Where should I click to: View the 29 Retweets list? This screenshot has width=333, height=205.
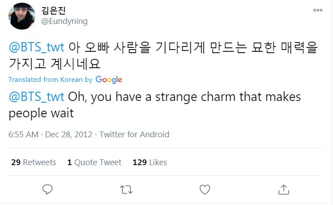[34, 162]
